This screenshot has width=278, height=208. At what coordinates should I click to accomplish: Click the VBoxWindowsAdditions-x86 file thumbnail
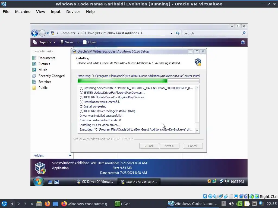[x=40, y=168]
